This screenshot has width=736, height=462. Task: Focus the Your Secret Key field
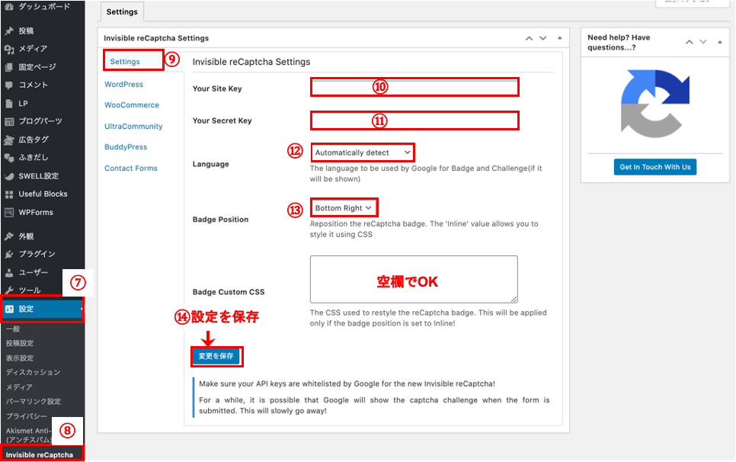point(414,120)
